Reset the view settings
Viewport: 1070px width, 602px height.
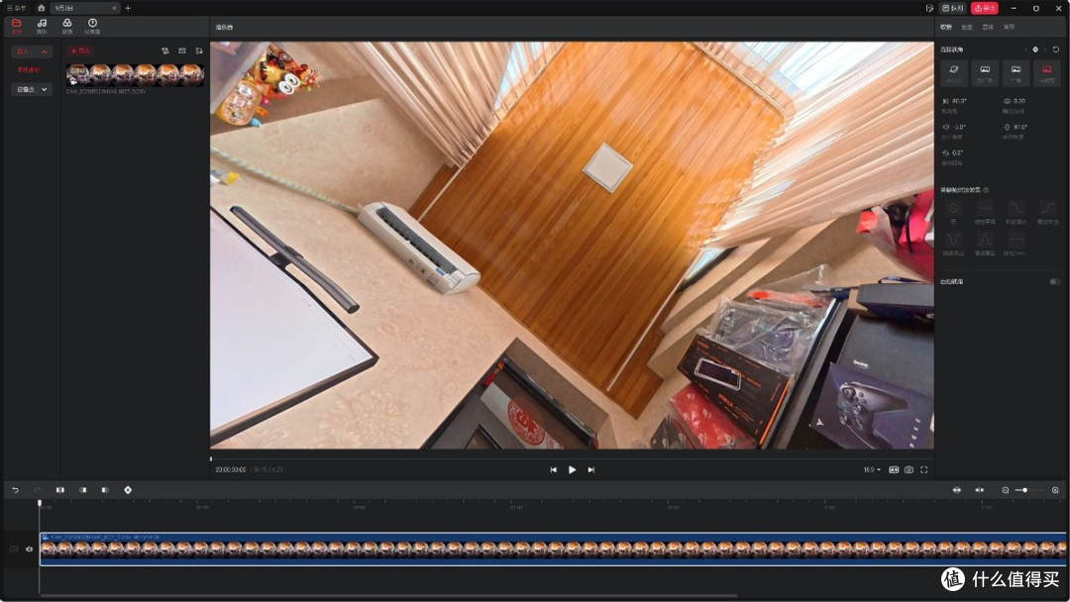click(1056, 50)
